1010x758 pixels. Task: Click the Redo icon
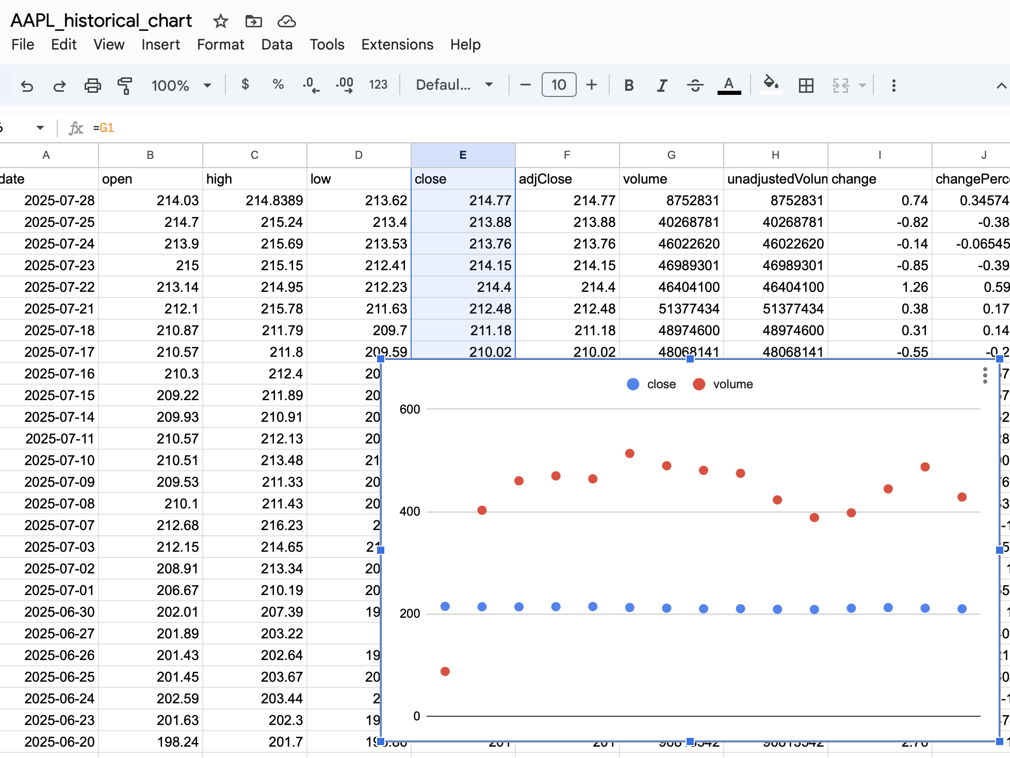(60, 86)
